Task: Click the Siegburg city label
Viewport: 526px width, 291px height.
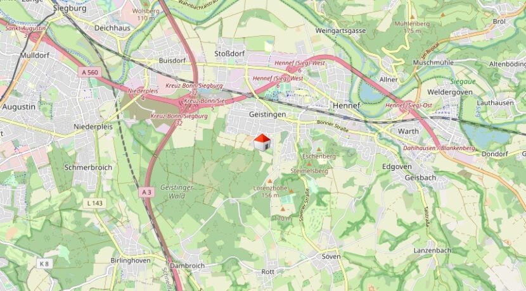Action: [70, 8]
